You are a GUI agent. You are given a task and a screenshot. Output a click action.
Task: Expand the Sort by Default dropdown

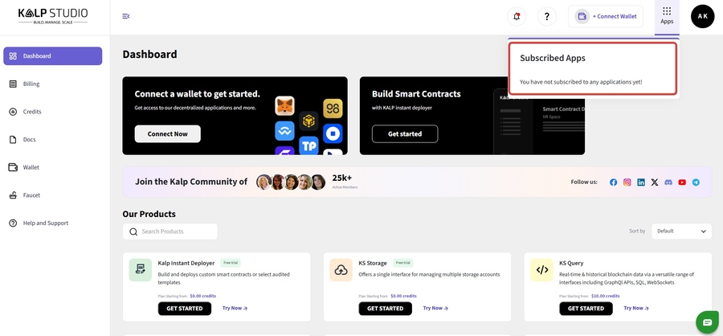point(681,231)
